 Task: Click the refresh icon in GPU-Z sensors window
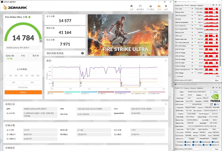tap(216, 5)
